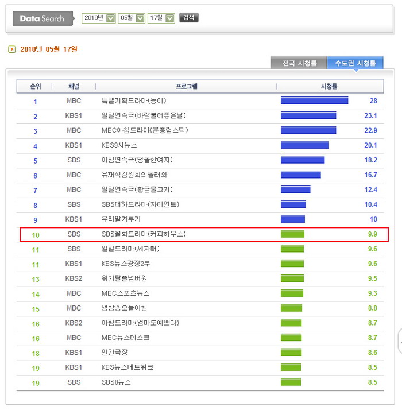This screenshot has height=418, width=402.
Task: Click the blue rating bar for 동이
Action: pos(314,100)
